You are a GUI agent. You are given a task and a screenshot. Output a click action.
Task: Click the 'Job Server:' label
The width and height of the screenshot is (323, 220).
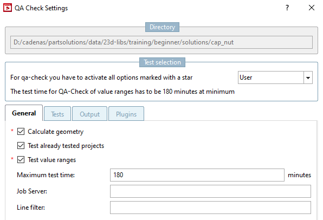coord(32,191)
